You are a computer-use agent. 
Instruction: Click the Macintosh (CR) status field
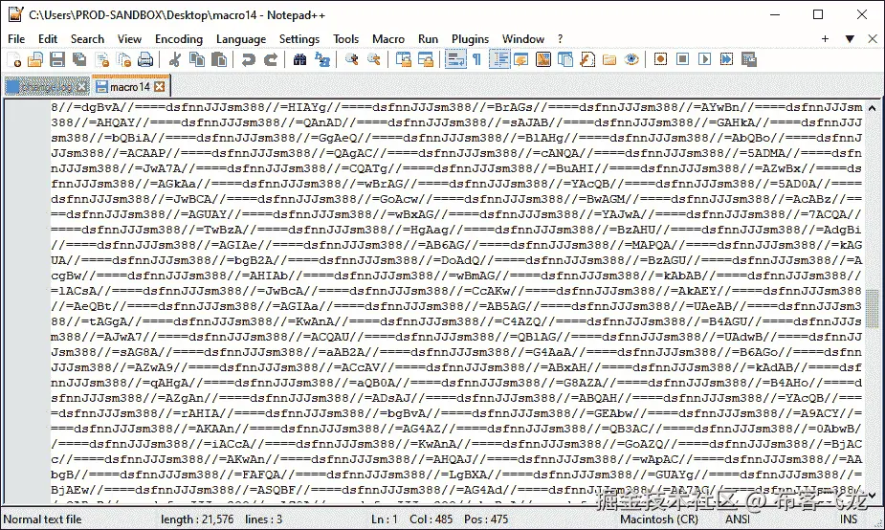(658, 519)
